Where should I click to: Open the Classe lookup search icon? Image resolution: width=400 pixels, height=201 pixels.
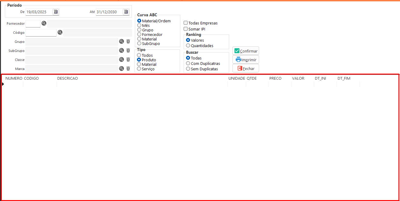coord(122,59)
